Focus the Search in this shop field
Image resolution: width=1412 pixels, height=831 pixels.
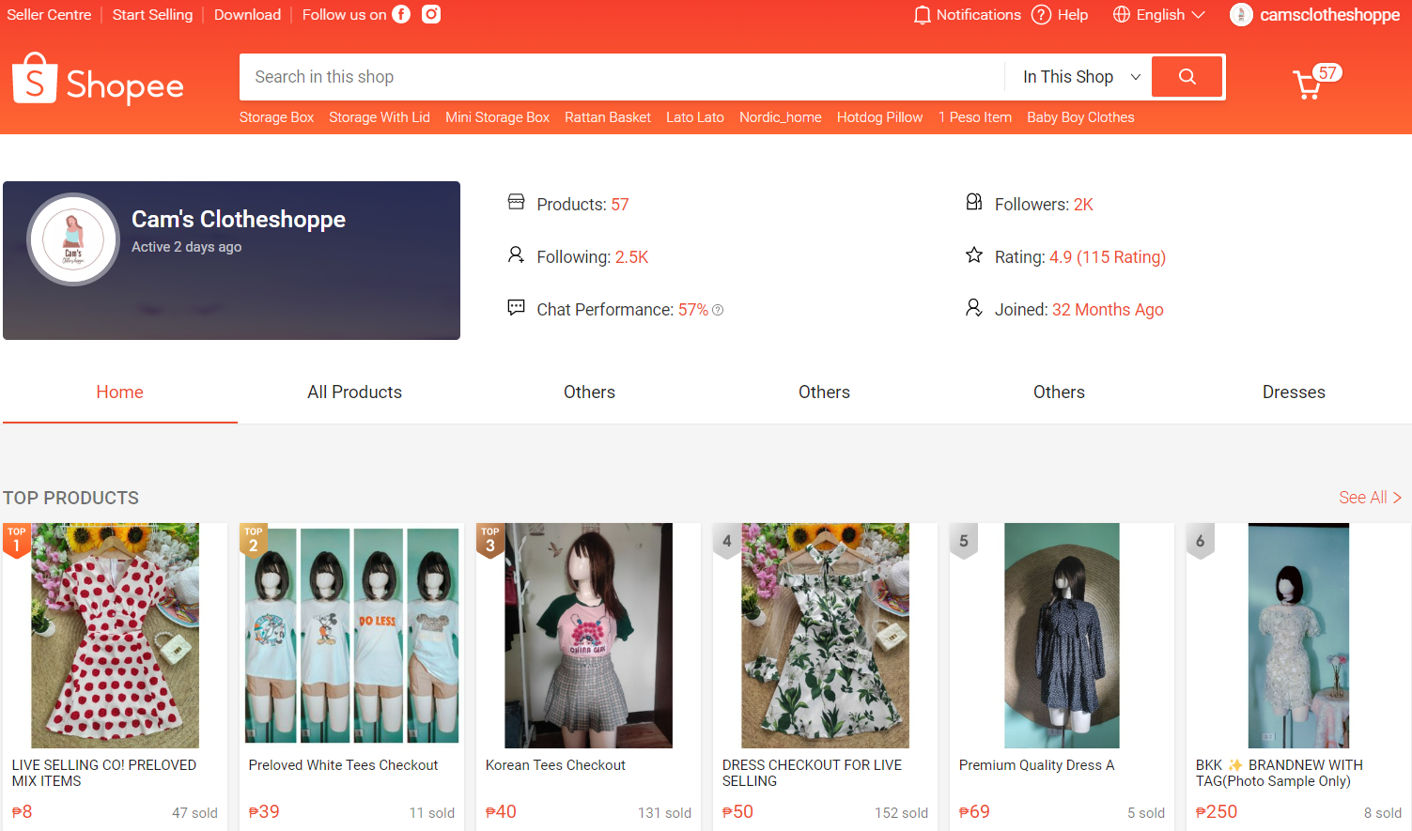[622, 77]
